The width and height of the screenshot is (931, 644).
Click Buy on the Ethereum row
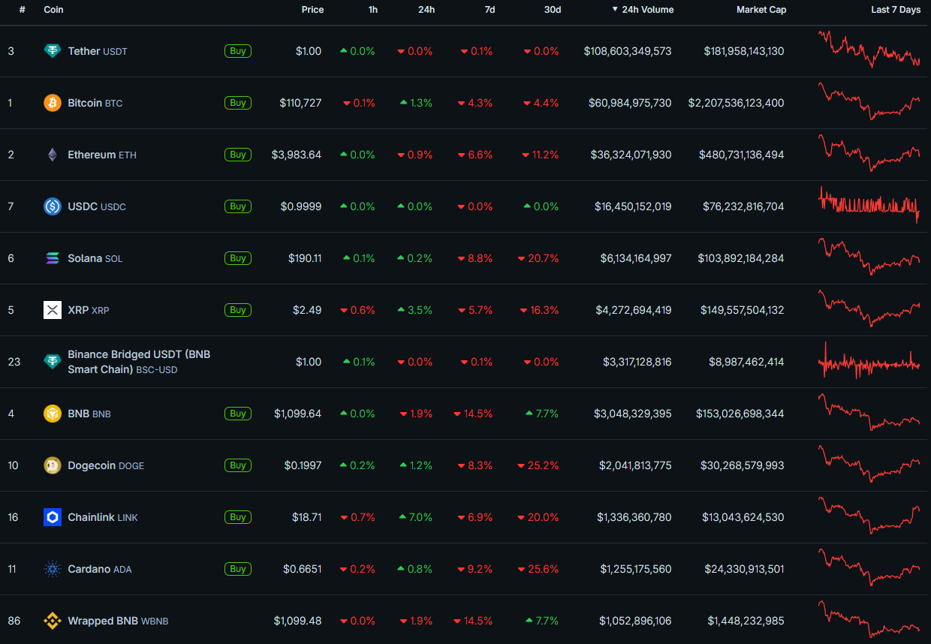pos(238,155)
